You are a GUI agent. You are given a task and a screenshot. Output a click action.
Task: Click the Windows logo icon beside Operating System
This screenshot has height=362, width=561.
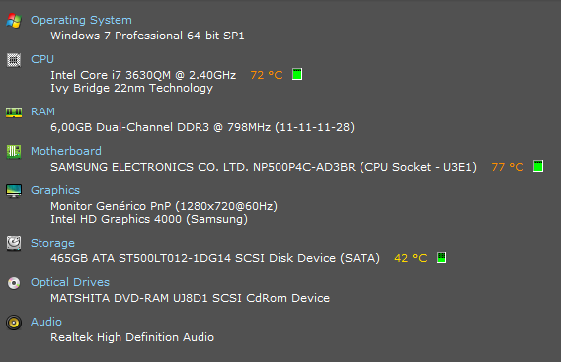point(14,21)
